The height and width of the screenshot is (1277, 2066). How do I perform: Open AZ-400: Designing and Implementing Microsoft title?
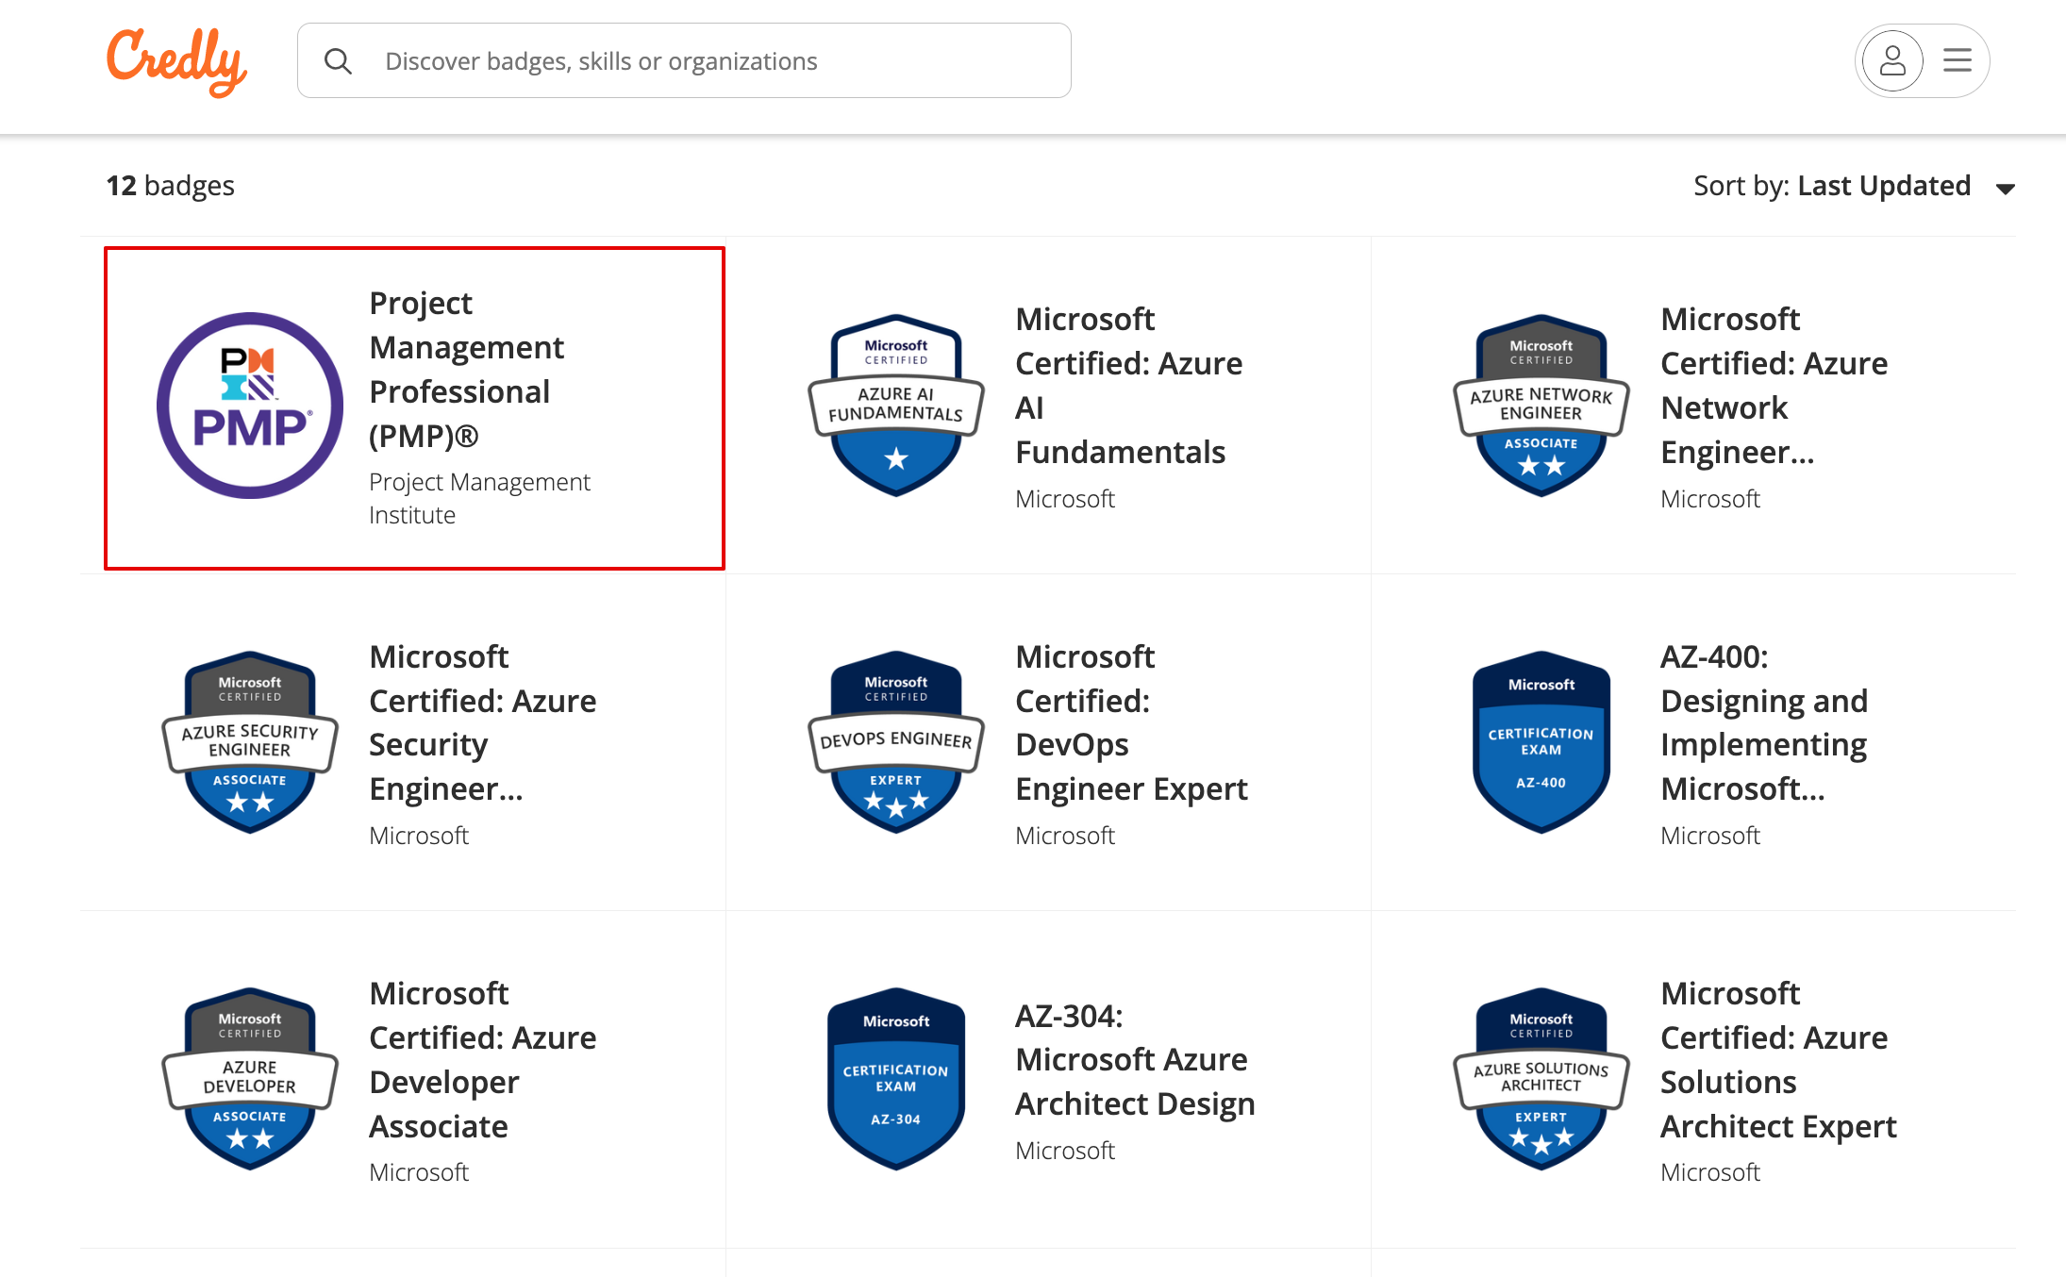[1764, 722]
